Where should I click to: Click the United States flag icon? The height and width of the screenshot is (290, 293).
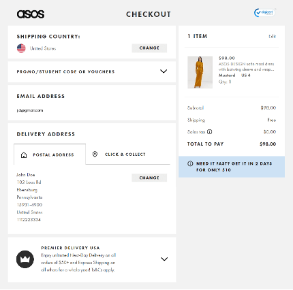coord(21,48)
